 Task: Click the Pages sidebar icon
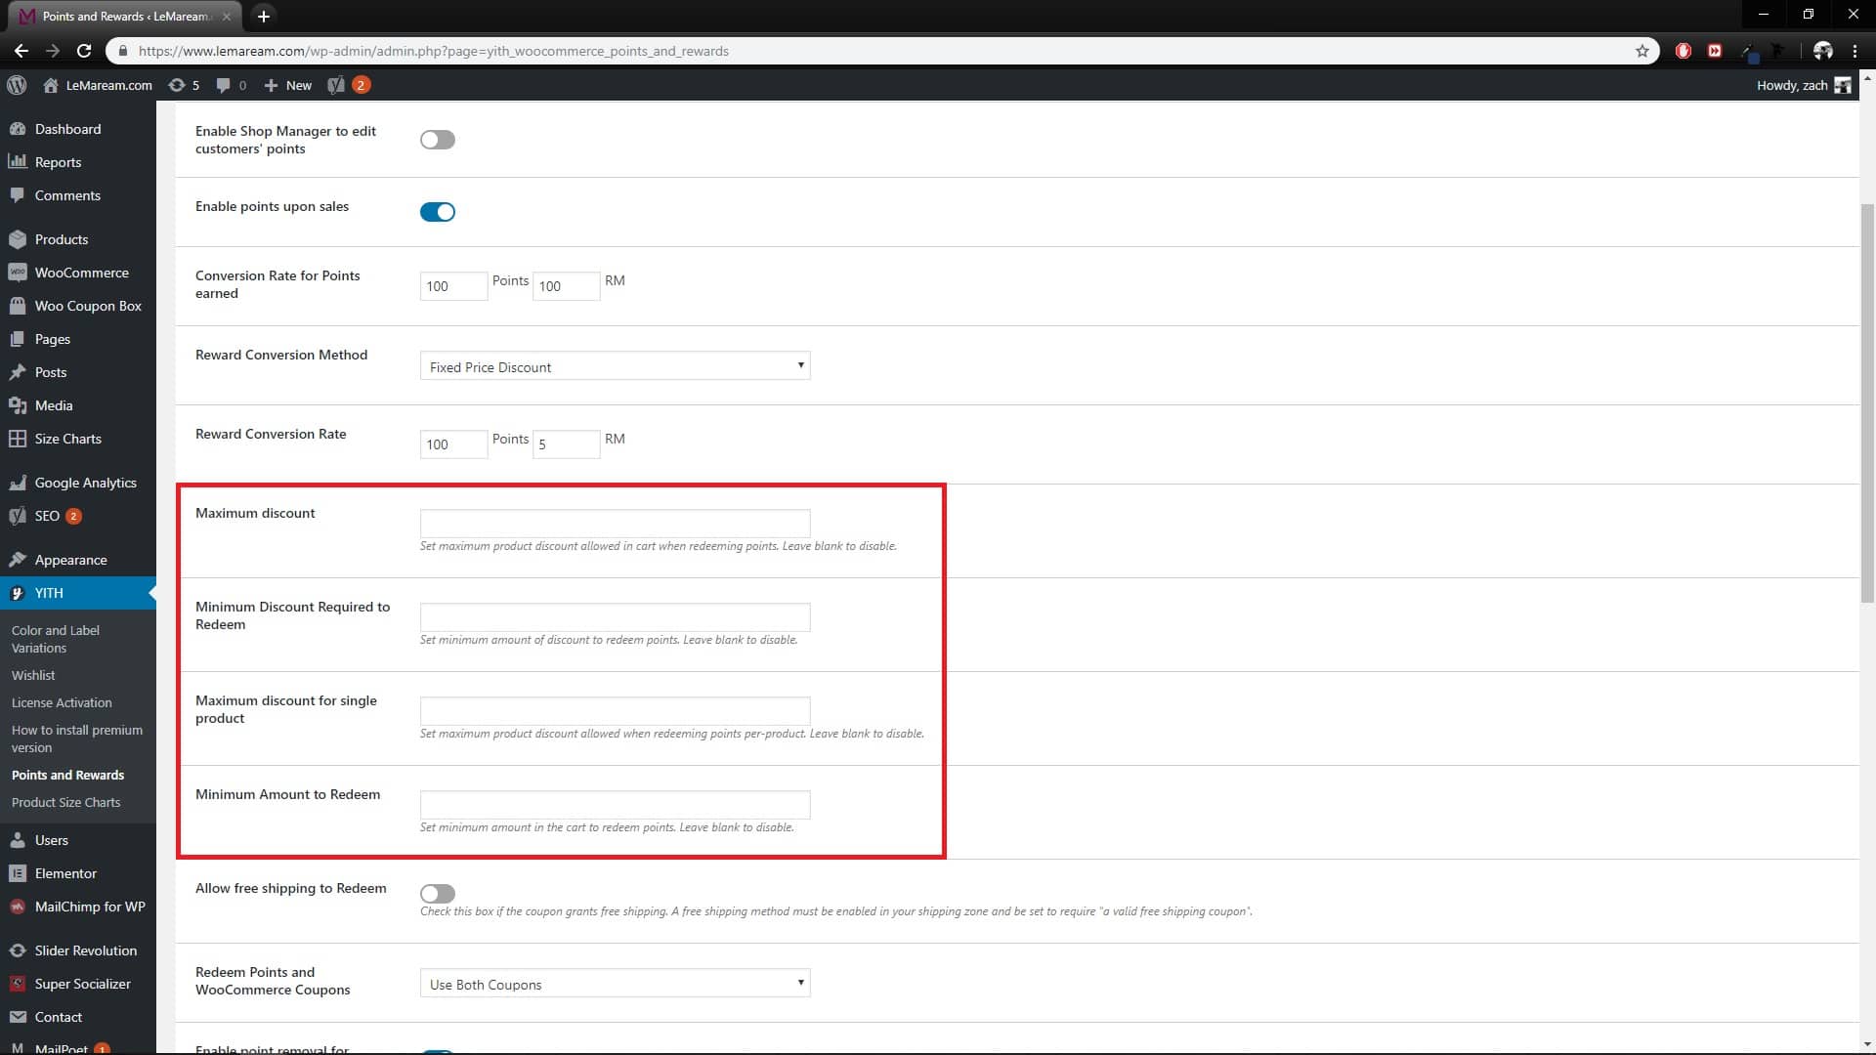(x=18, y=339)
